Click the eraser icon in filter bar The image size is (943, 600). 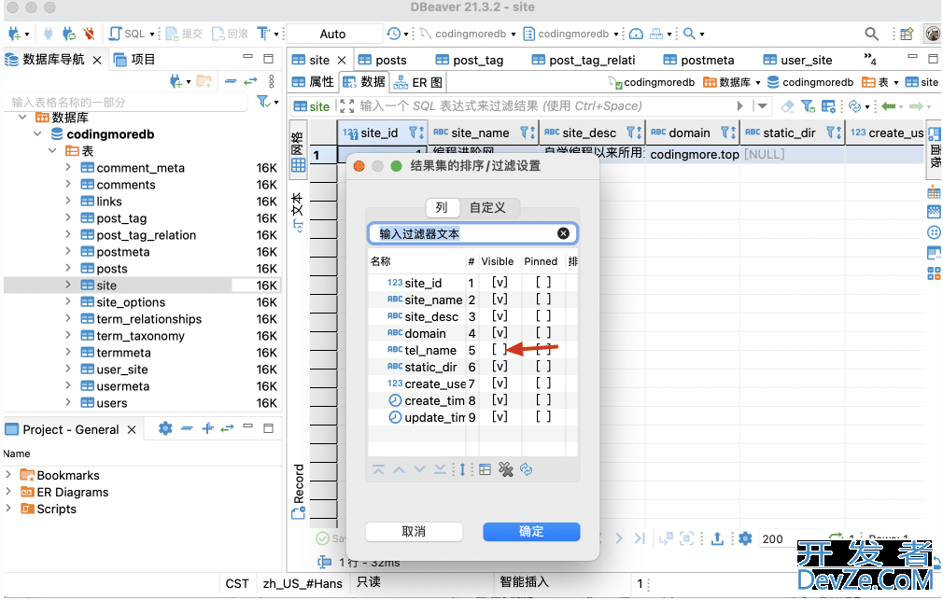(x=787, y=106)
